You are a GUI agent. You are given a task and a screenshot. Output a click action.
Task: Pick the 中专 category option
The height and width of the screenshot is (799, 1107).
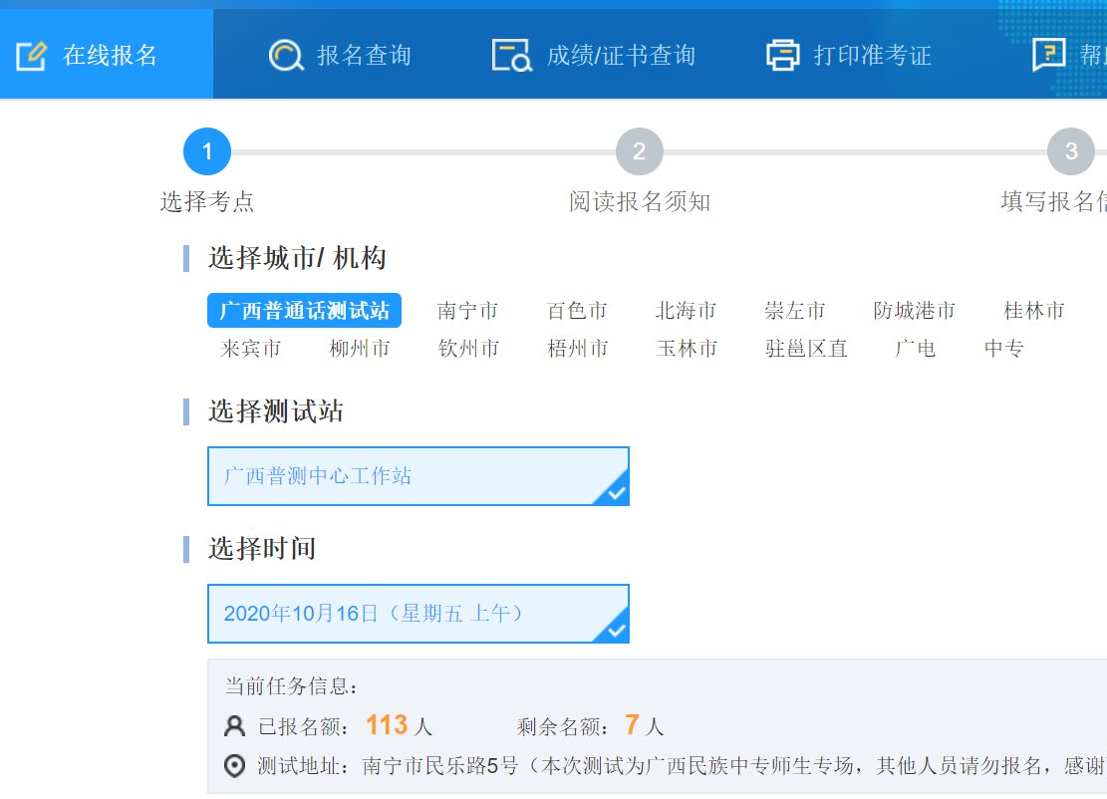(x=1003, y=349)
